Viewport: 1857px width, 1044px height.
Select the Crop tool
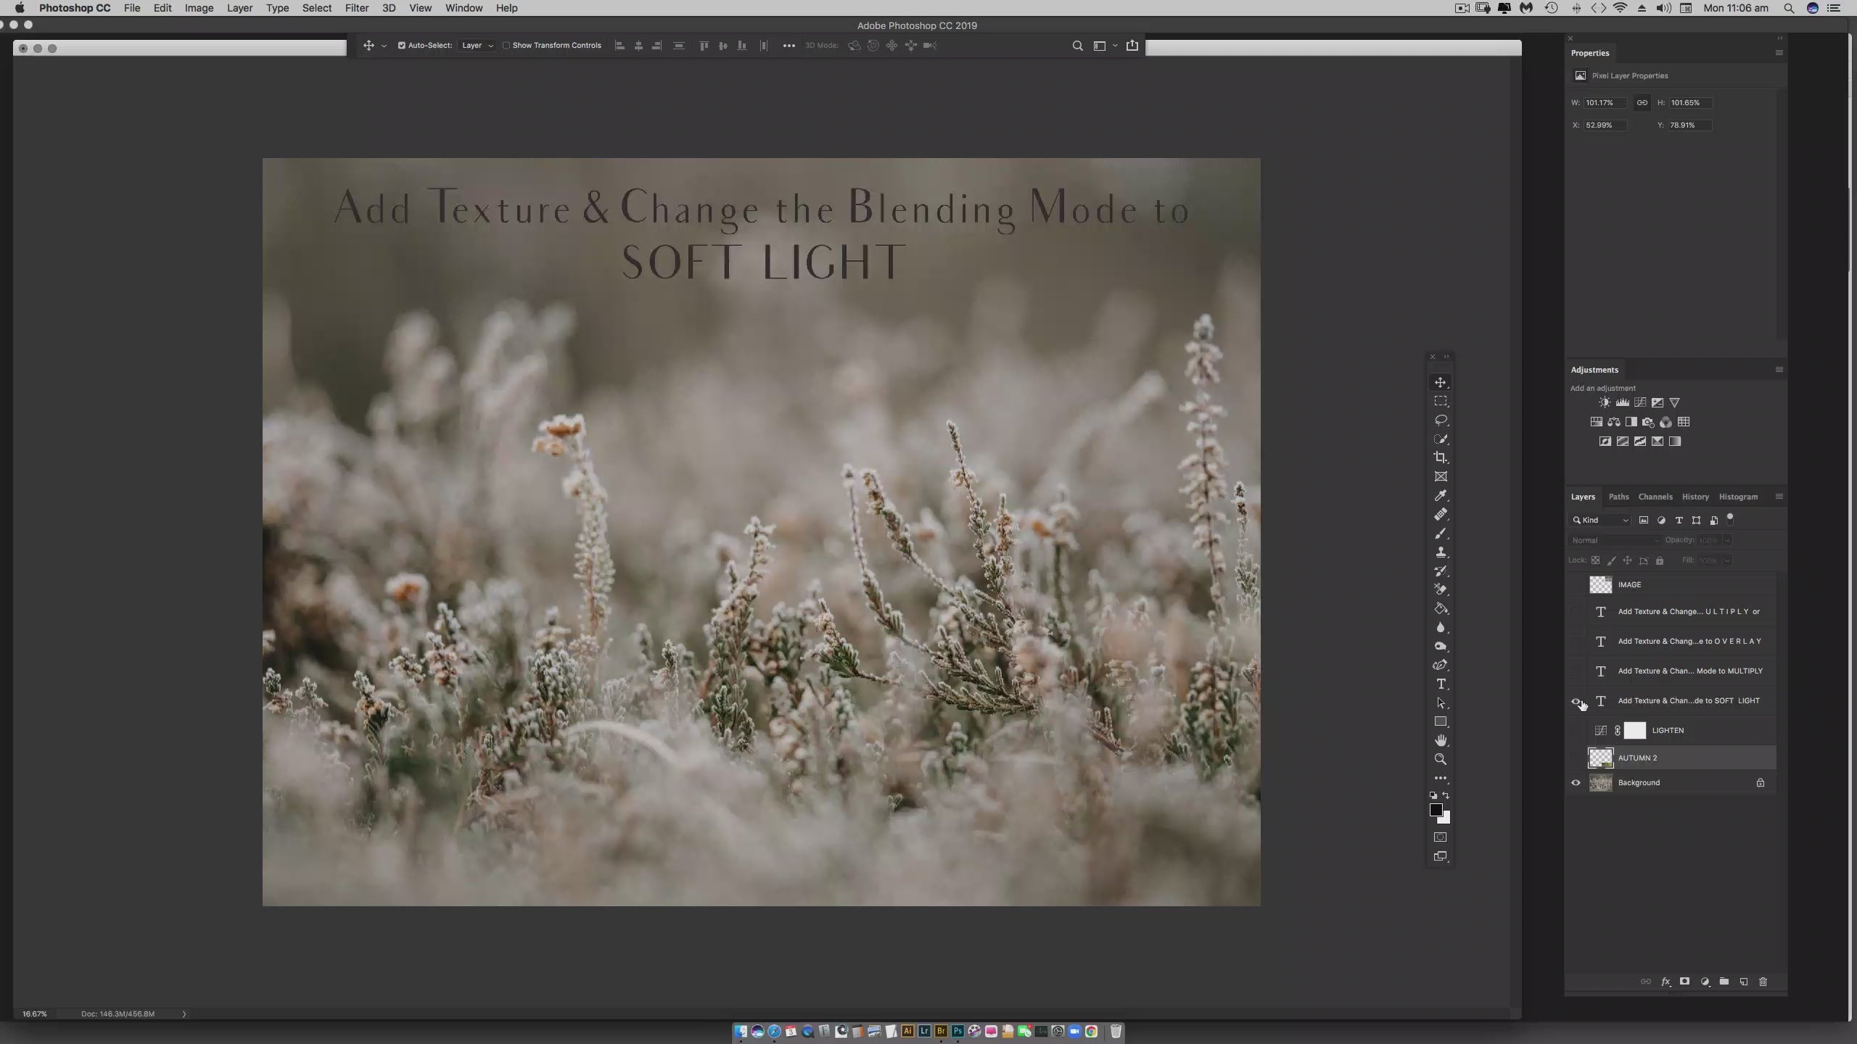[1441, 457]
